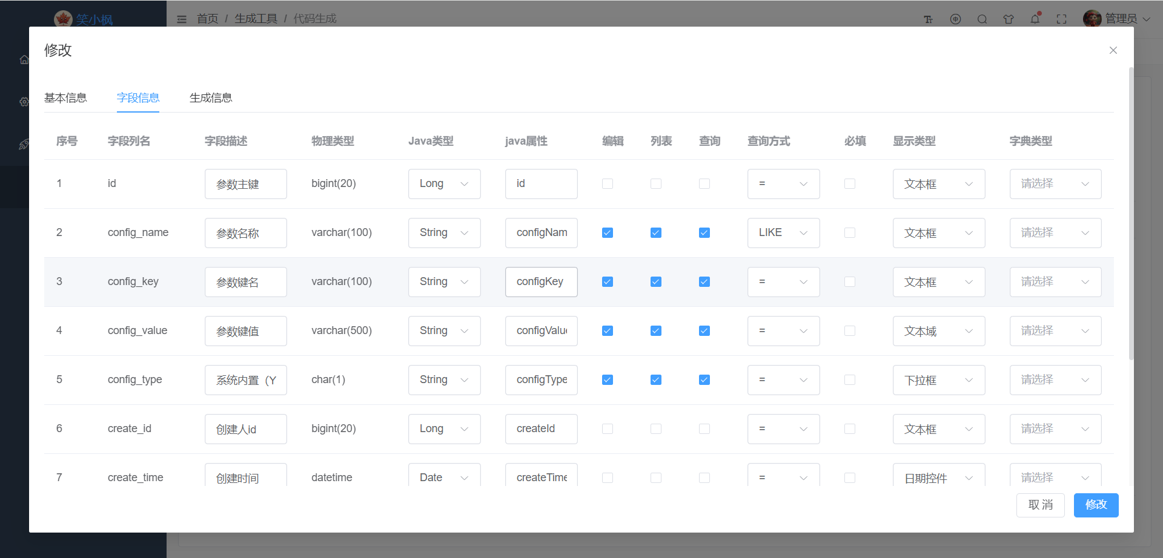The width and height of the screenshot is (1163, 558).
Task: Go to 首页 breadcrumb
Action: (x=207, y=19)
